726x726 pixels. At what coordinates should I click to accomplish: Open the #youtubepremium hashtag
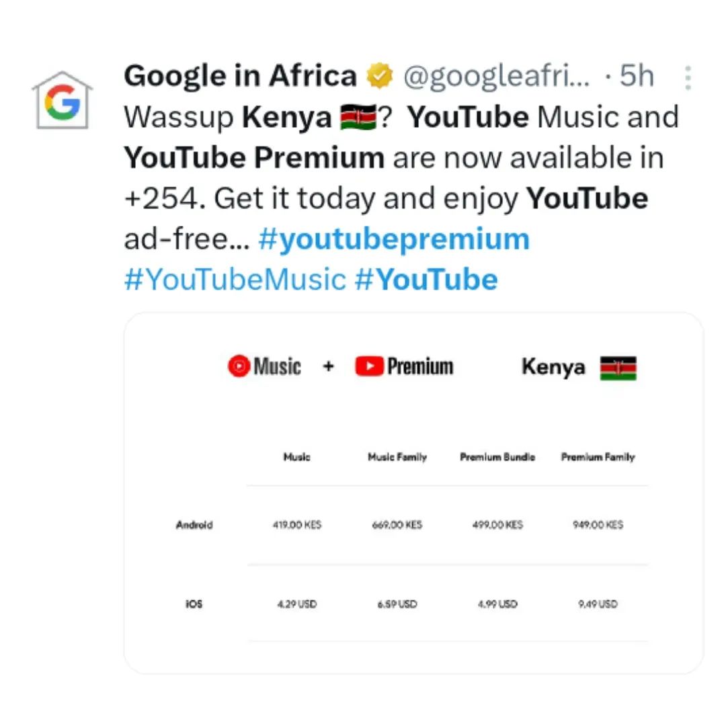[394, 240]
